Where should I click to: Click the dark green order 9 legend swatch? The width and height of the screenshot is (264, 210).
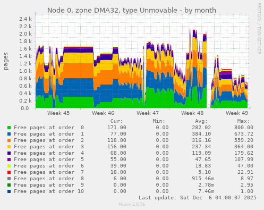[9, 185]
